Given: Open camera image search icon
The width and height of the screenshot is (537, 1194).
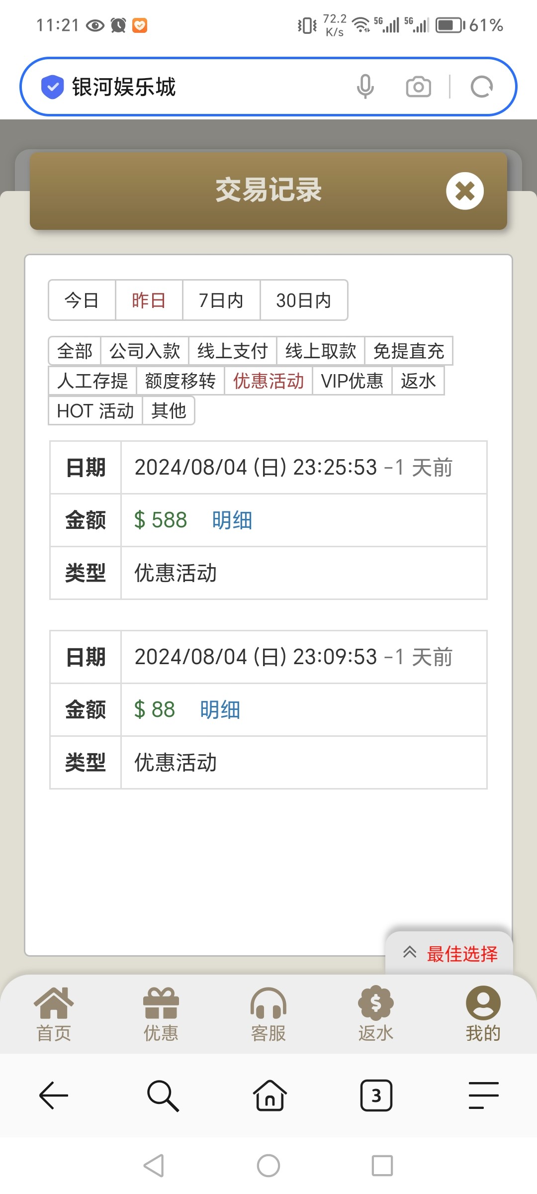Looking at the screenshot, I should 418,87.
